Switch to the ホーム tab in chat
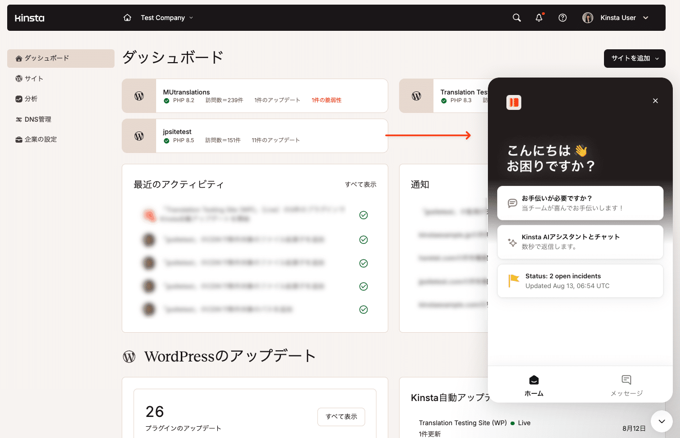Screen dimensions: 680x438 coord(534,386)
